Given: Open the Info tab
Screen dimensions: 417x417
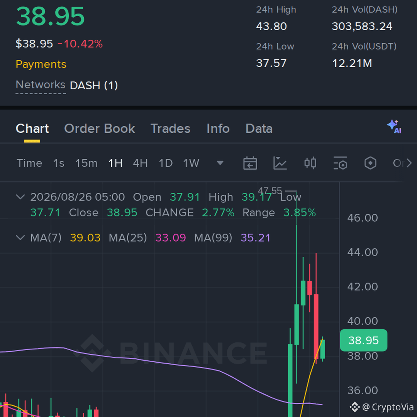Looking at the screenshot, I should click(x=218, y=129).
